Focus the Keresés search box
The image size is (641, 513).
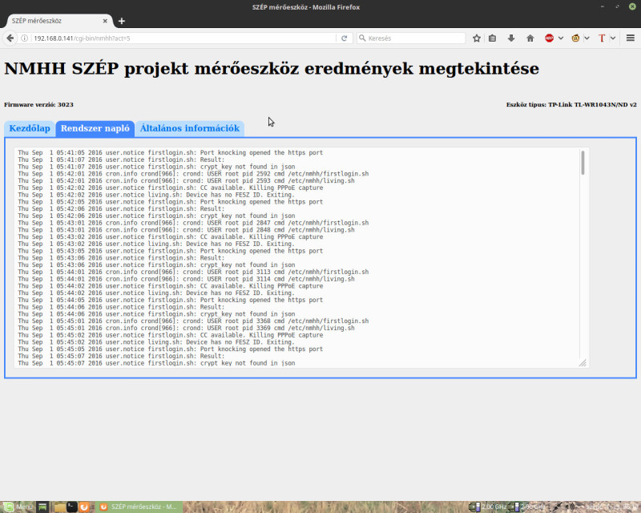coord(411,38)
